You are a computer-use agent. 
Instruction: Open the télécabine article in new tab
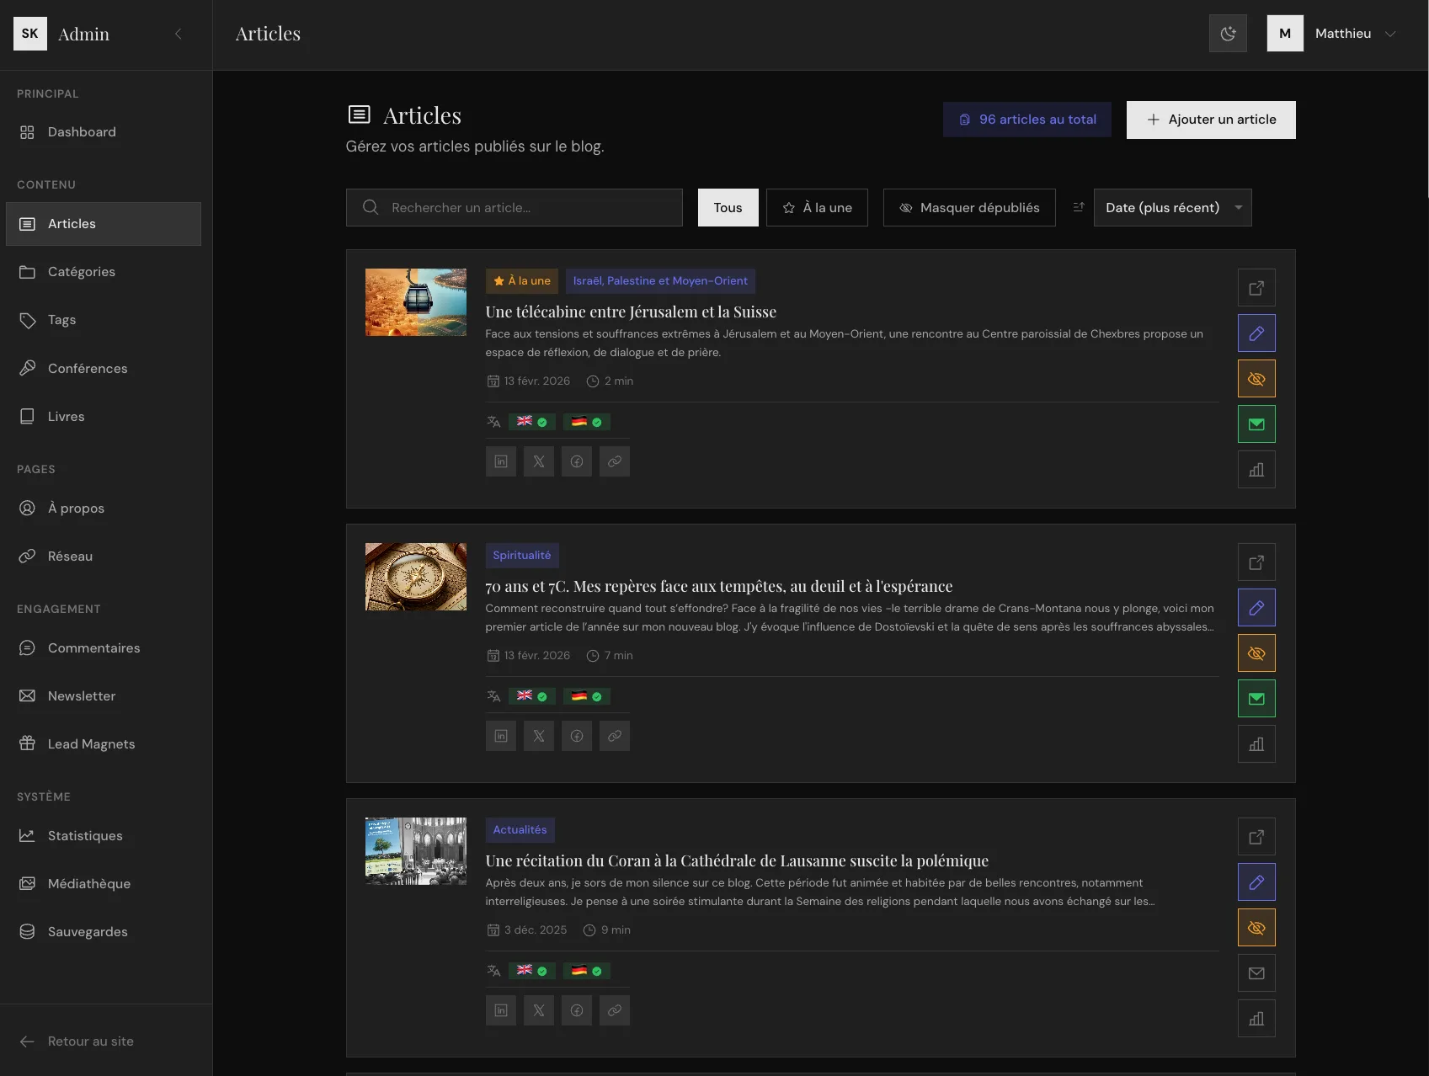1256,288
